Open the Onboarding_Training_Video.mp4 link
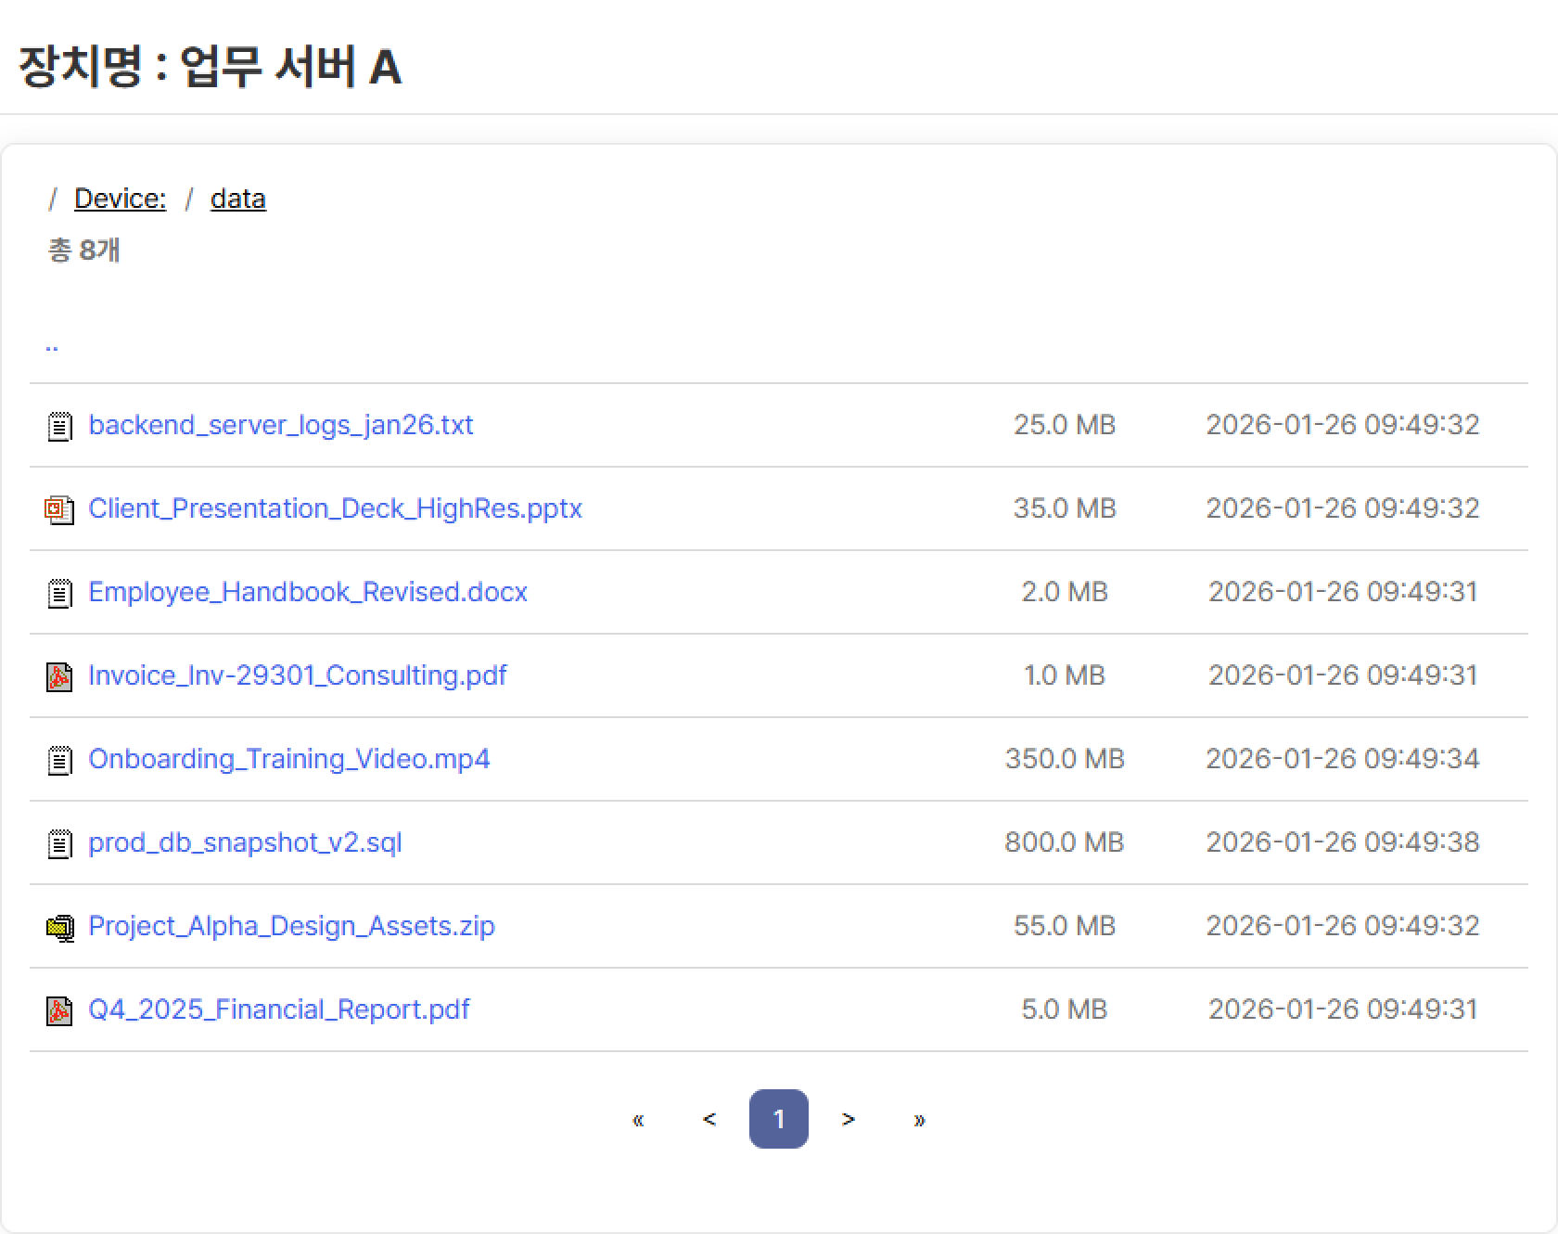The image size is (1558, 1234). click(288, 759)
